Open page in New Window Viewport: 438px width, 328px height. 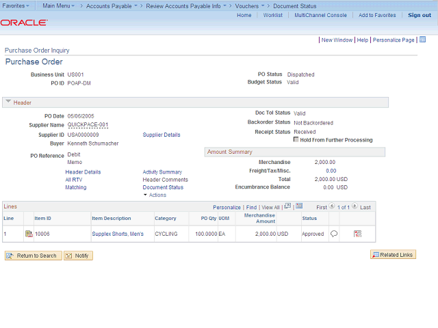[x=337, y=40]
